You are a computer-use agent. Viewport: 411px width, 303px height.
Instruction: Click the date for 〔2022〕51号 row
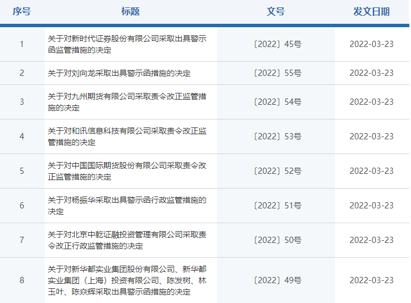[372, 206]
